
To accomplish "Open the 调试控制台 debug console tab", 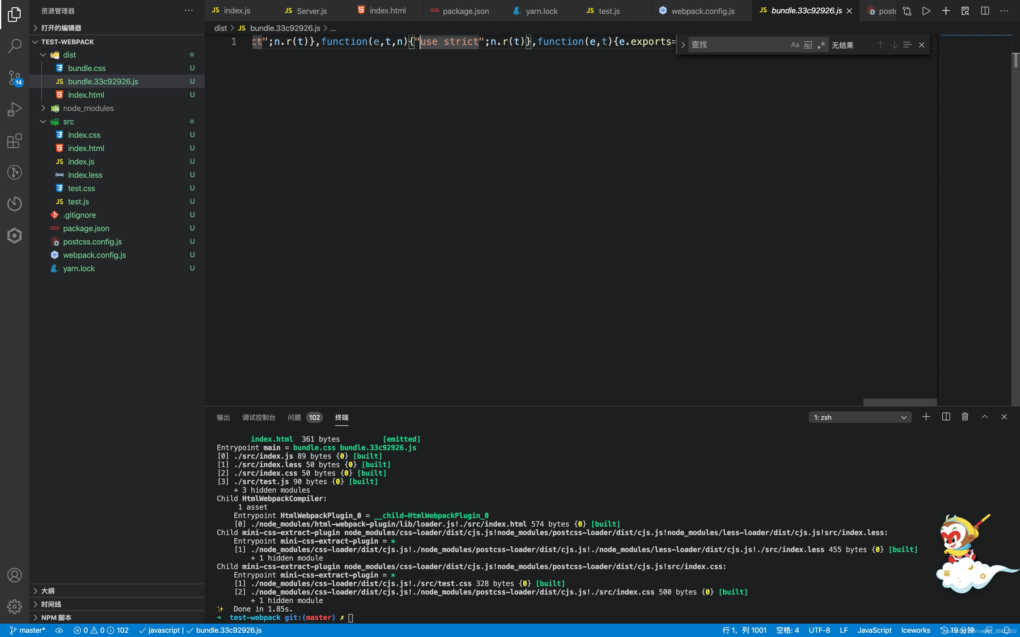I will point(259,417).
